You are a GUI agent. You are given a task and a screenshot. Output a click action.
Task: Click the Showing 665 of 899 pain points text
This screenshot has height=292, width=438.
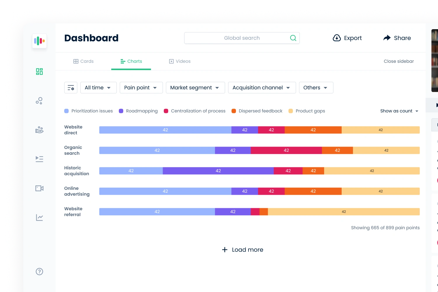(385, 228)
